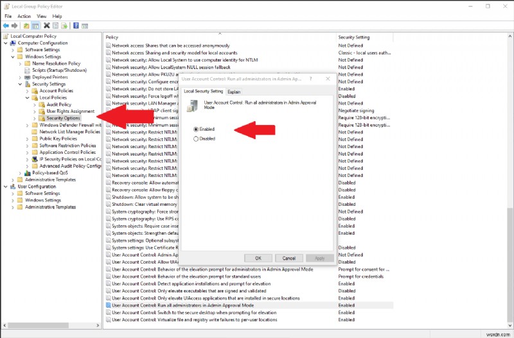The image size is (514, 338).
Task: Click the Policy-based QoS chart icon
Action: click(28, 173)
